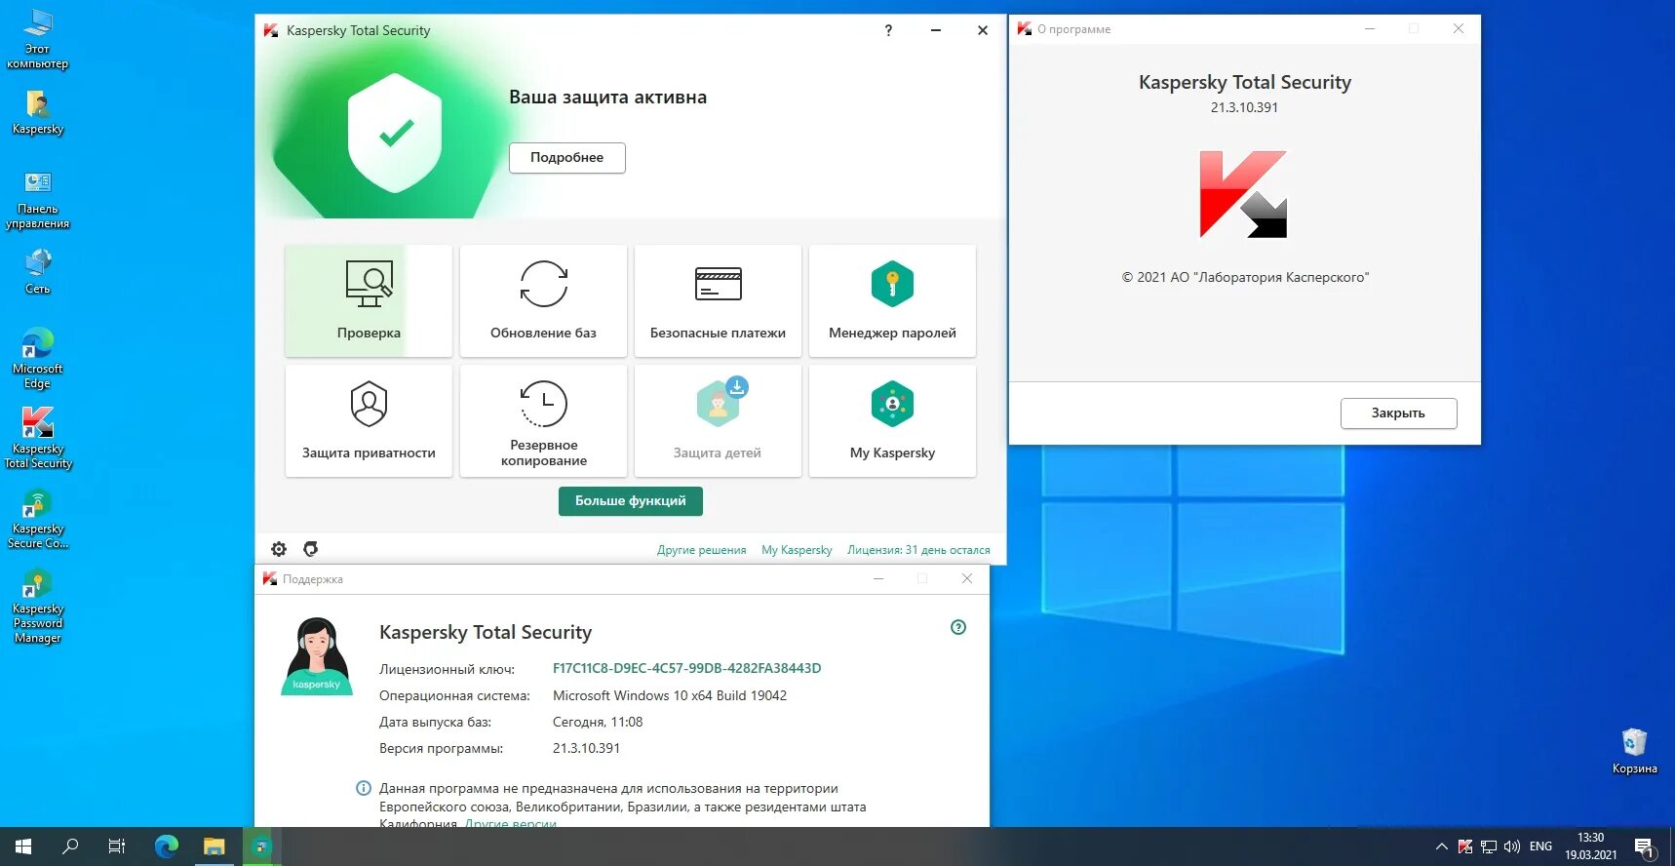Close the О программе window
Image resolution: width=1675 pixels, height=866 pixels.
1459,28
